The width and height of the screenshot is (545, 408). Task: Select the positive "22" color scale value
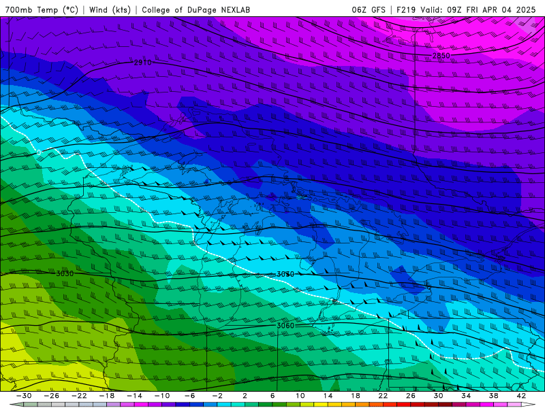click(x=383, y=396)
